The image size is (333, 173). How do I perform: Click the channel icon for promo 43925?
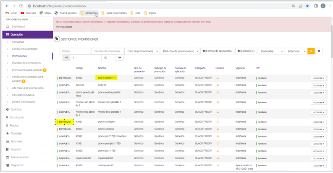[218, 78]
